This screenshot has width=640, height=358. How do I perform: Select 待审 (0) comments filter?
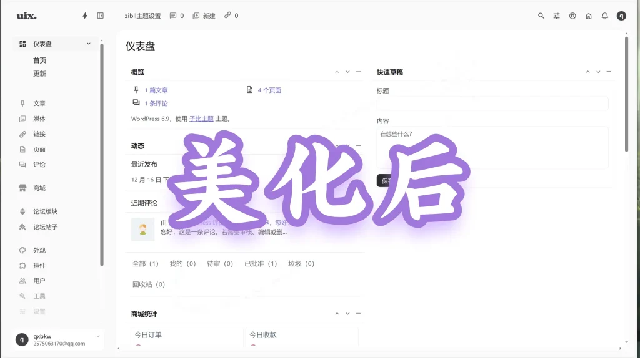220,264
